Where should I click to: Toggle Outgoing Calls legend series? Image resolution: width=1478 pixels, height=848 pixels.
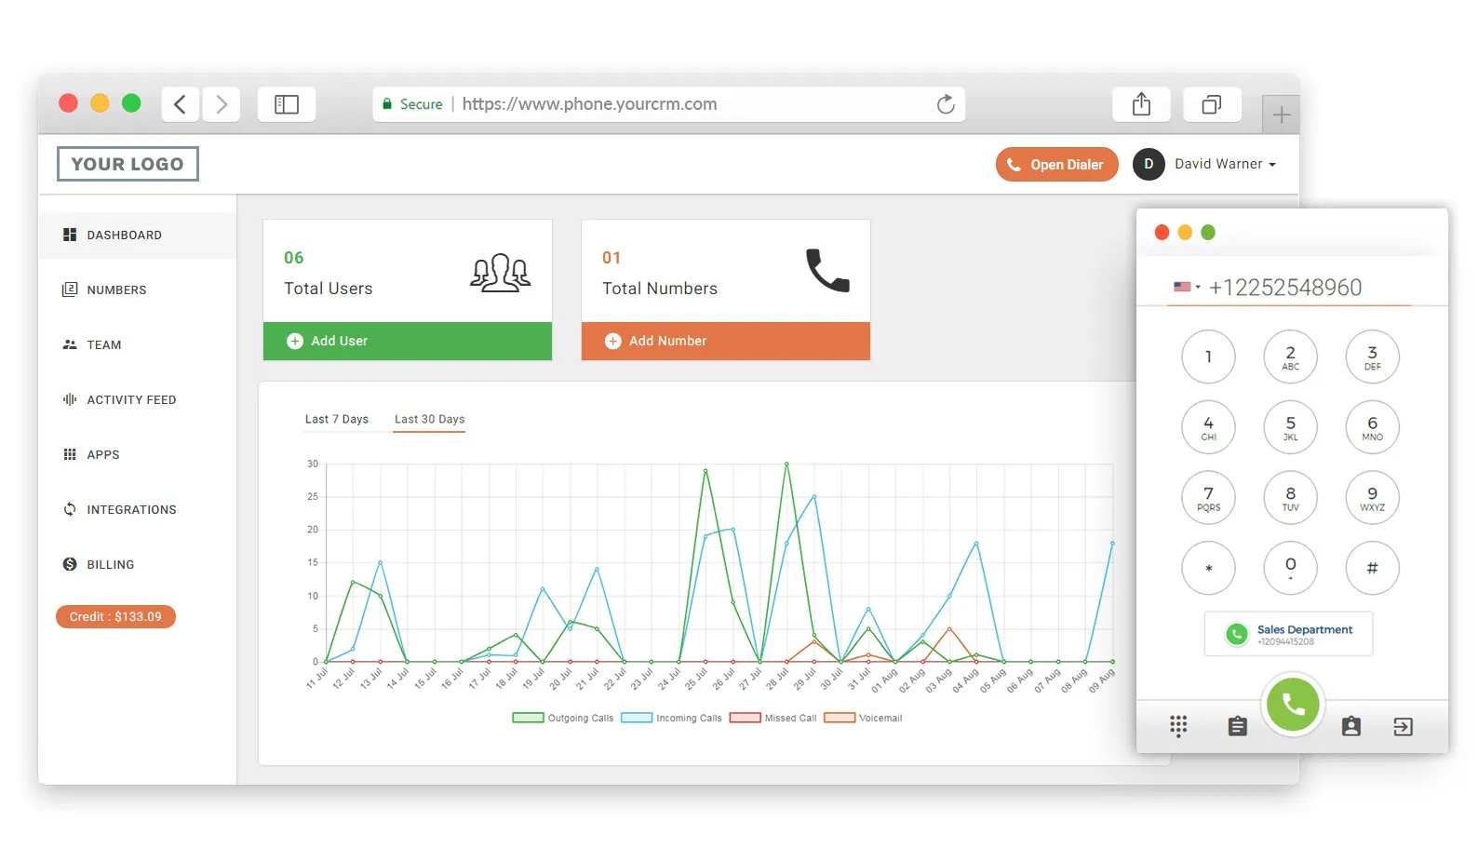[563, 718]
